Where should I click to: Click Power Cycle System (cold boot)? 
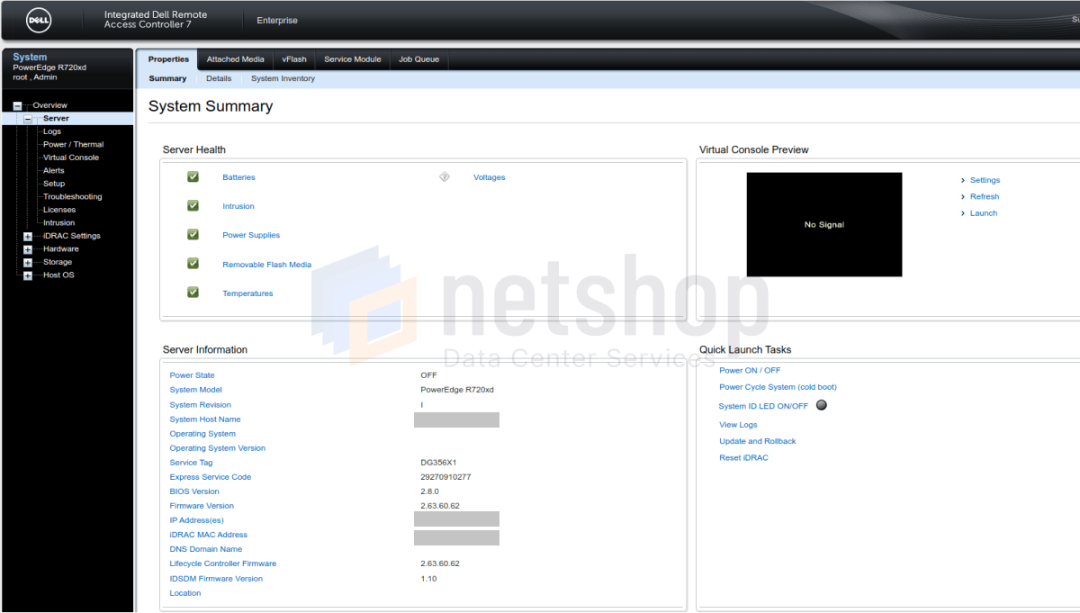click(778, 386)
